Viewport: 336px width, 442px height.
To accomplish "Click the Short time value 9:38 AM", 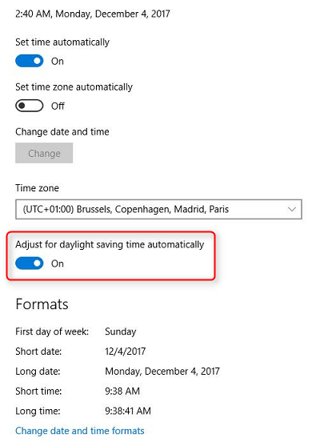I will coord(122,391).
